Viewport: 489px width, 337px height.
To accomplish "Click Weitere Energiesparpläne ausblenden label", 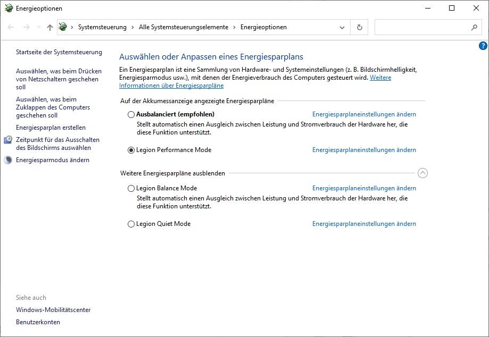I will (x=172, y=173).
